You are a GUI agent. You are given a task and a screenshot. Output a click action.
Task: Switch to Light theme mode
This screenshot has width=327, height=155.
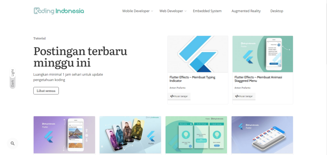pos(12,73)
